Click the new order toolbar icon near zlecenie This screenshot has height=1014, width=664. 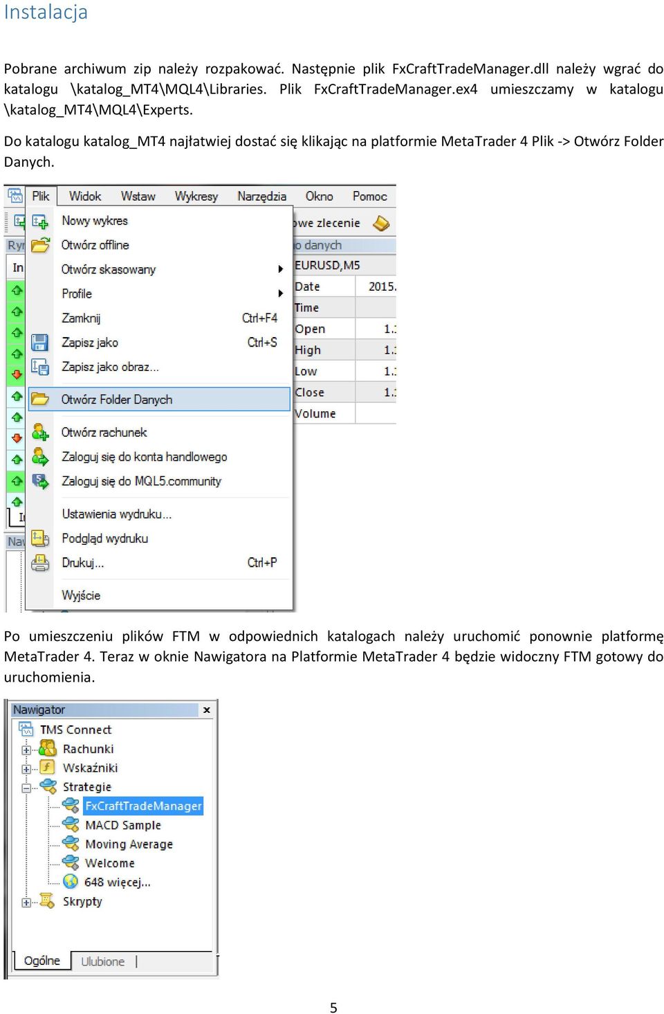(x=381, y=223)
